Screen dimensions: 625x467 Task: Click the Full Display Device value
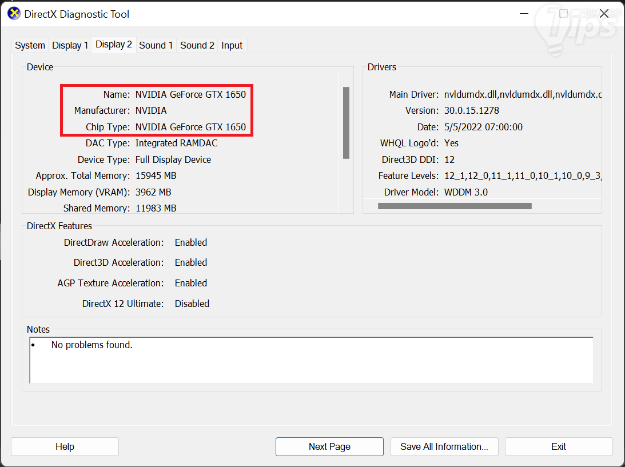pos(173,160)
